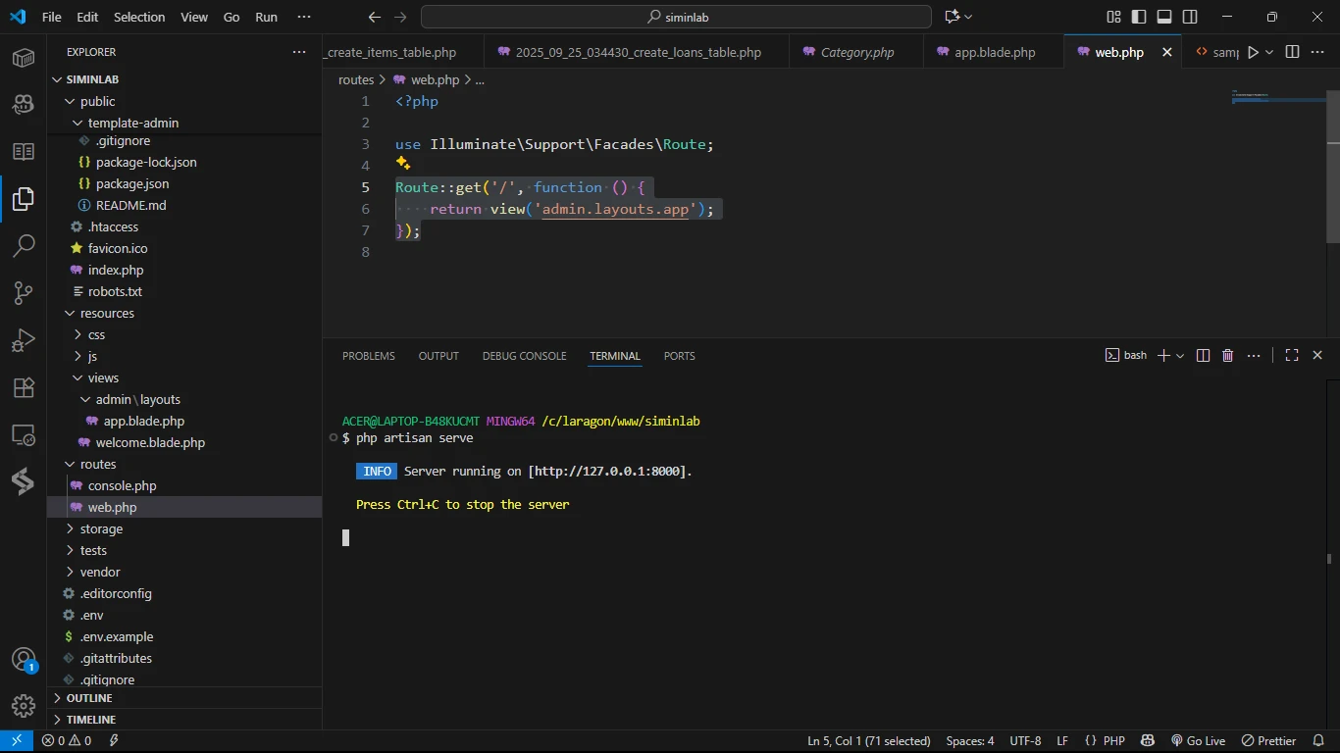Open the Selection menu
The width and height of the screenshot is (1340, 753).
(x=139, y=17)
